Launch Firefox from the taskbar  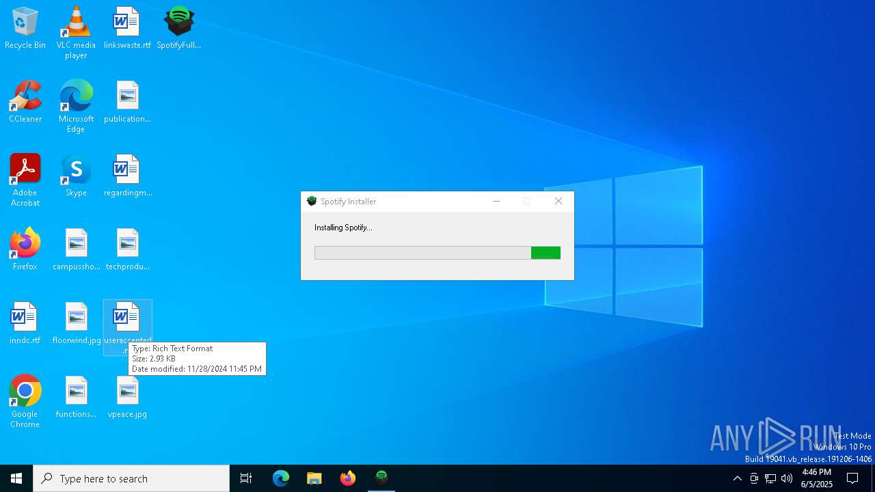348,478
